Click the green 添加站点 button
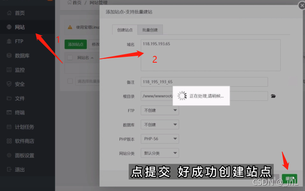Screen dimensions: 305x191 [76, 44]
